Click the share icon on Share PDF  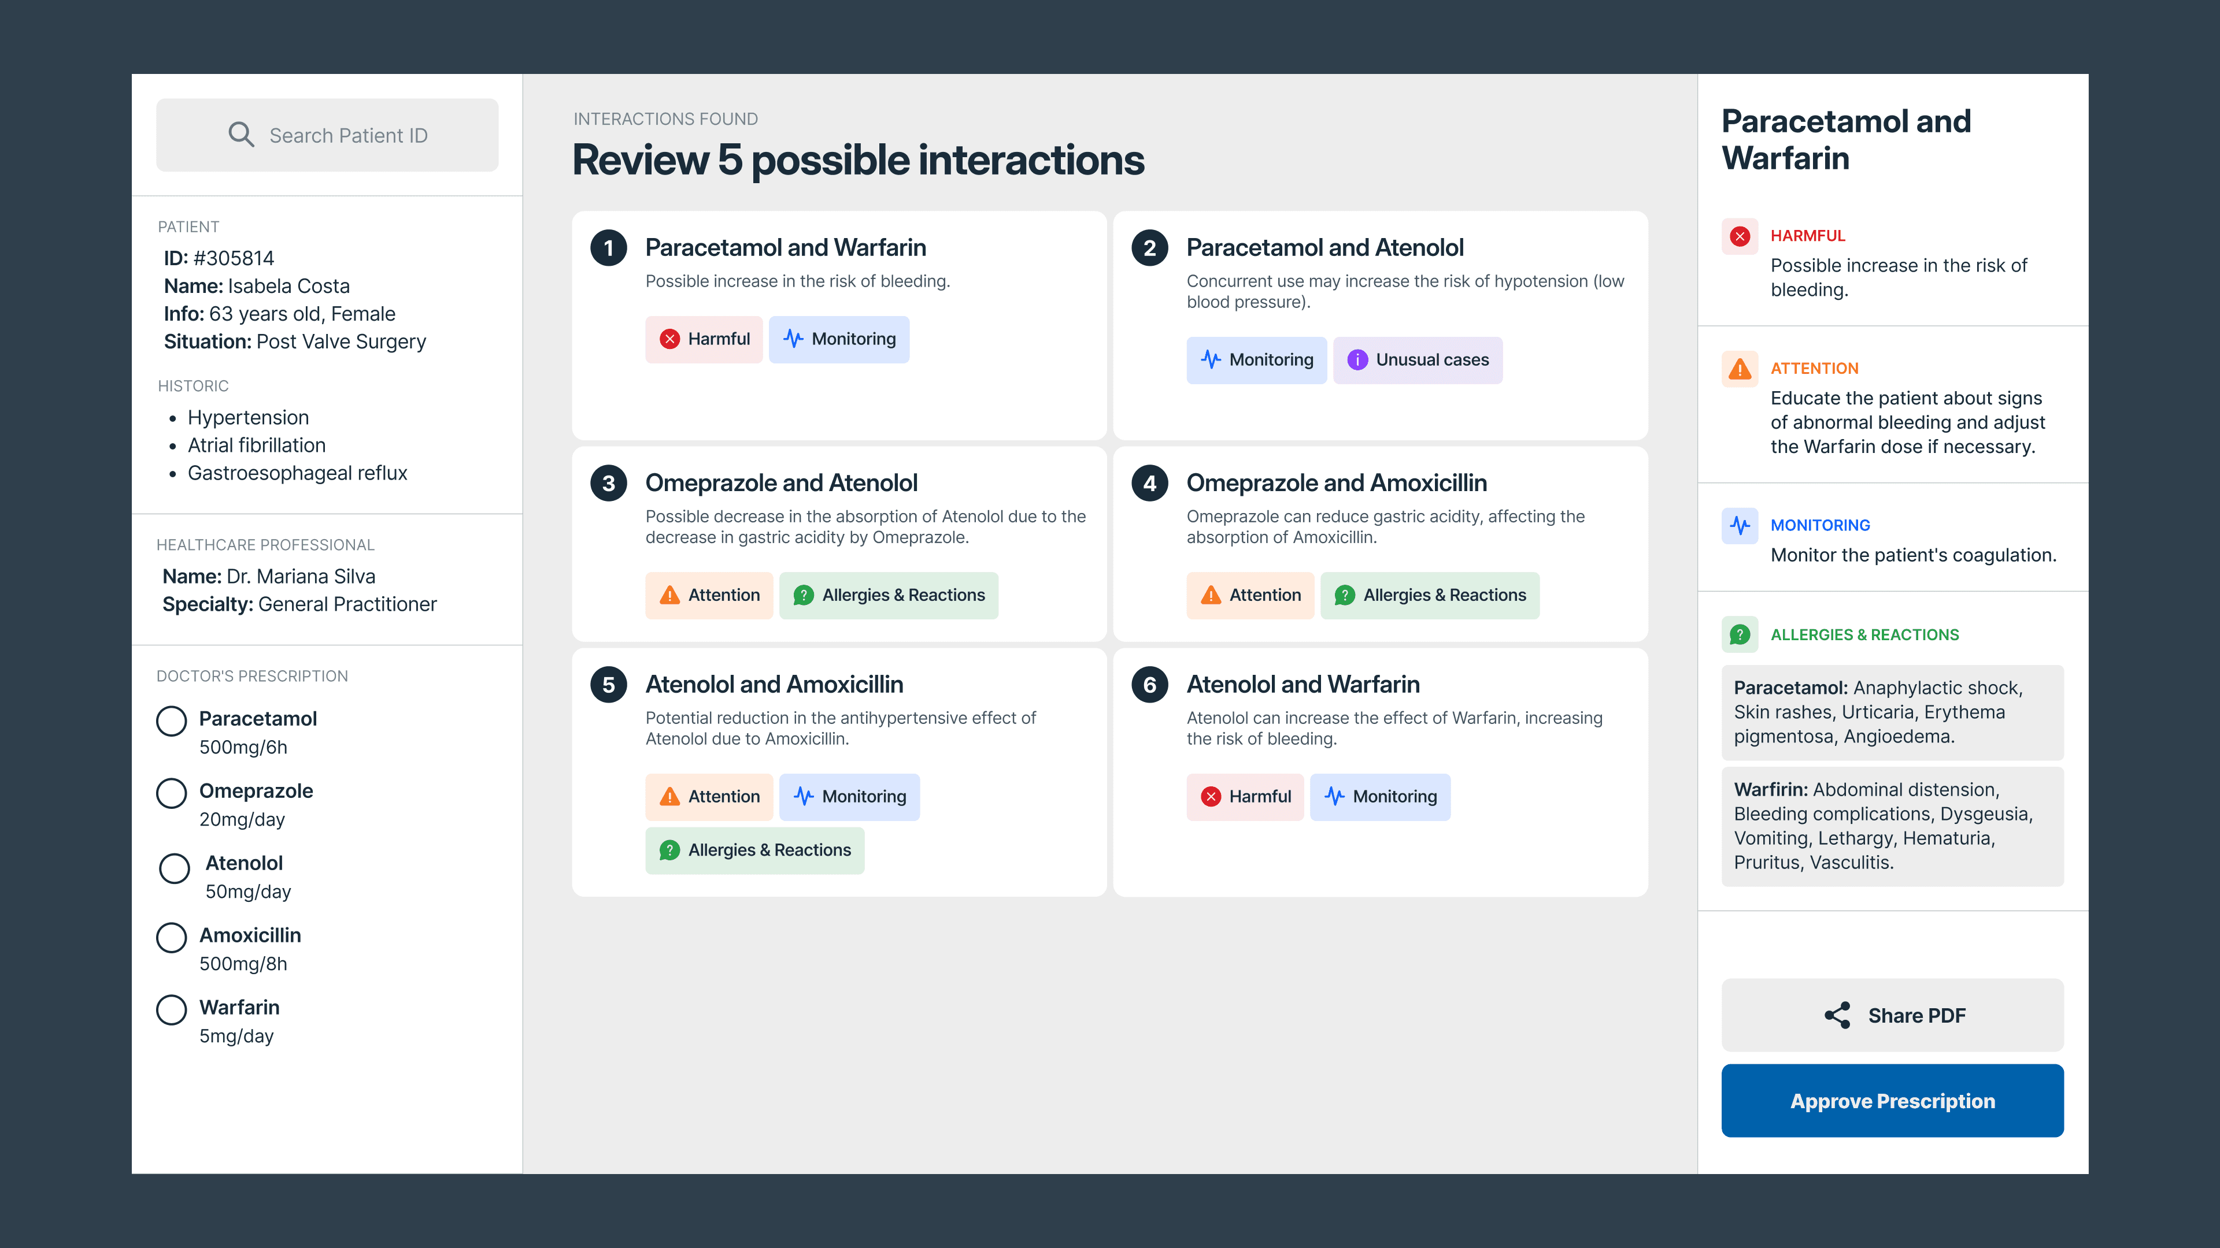click(1837, 1016)
